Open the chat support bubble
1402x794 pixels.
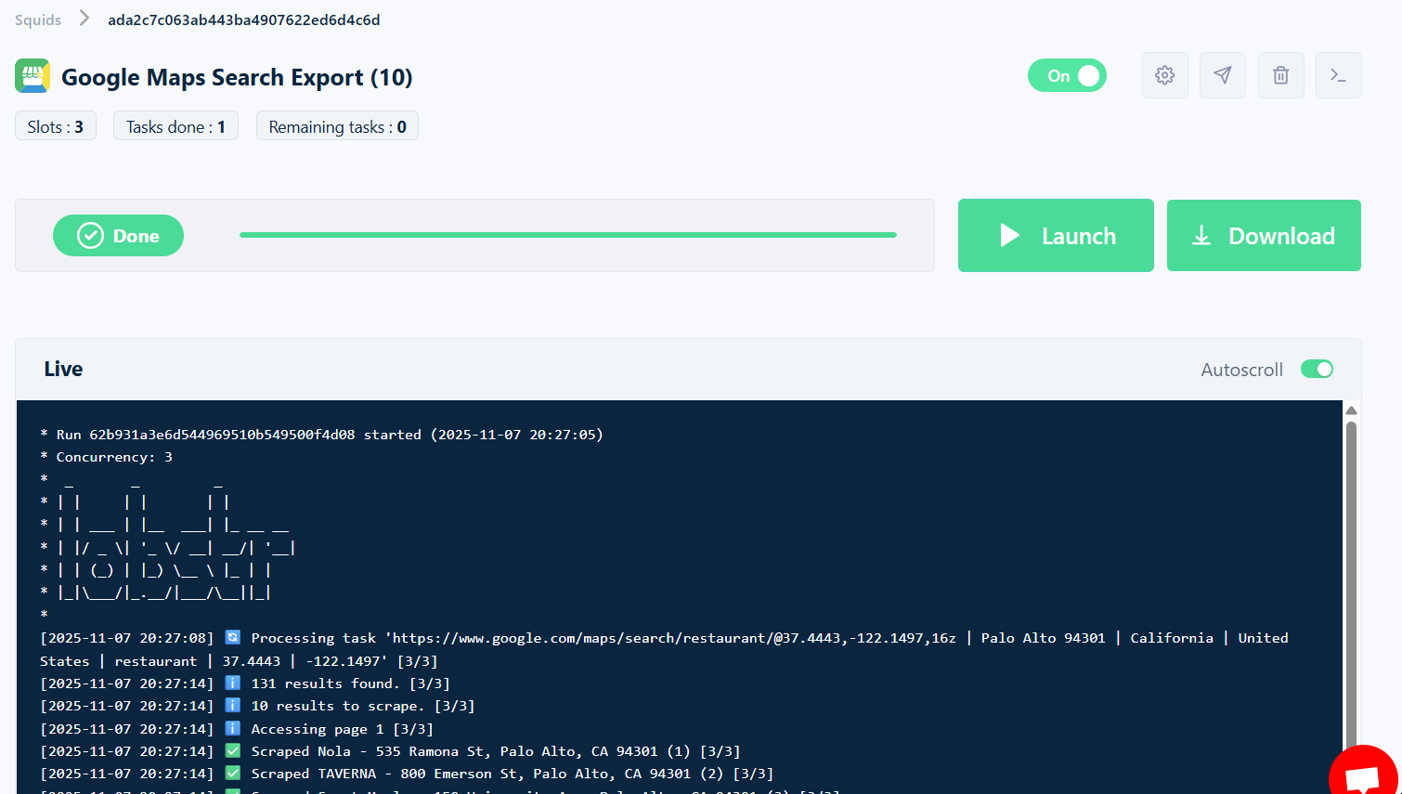click(1363, 772)
